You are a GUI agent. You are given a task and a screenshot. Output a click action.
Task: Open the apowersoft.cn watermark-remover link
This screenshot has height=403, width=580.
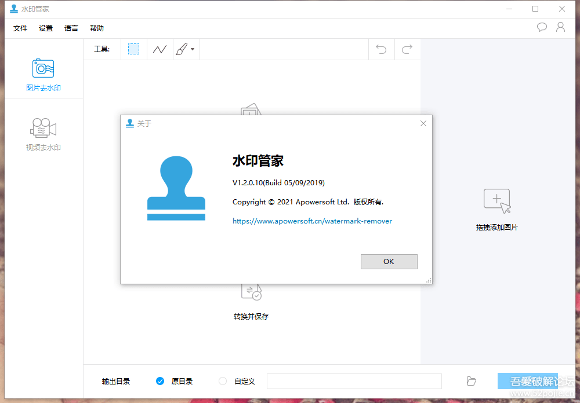click(312, 221)
